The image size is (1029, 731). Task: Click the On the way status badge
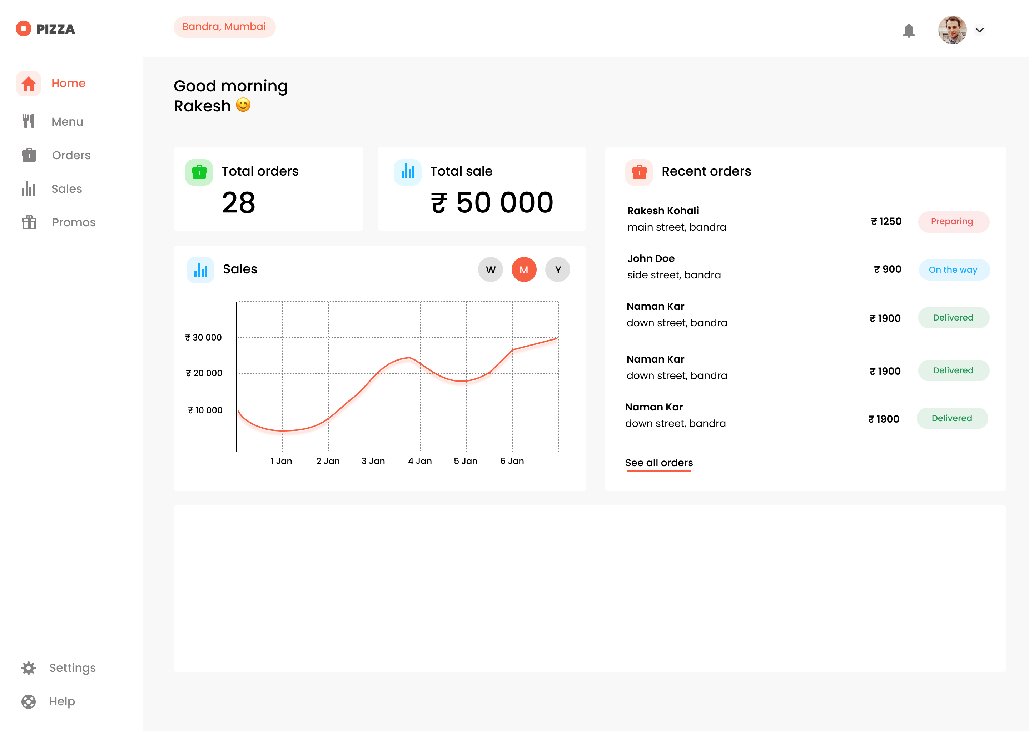pos(954,270)
